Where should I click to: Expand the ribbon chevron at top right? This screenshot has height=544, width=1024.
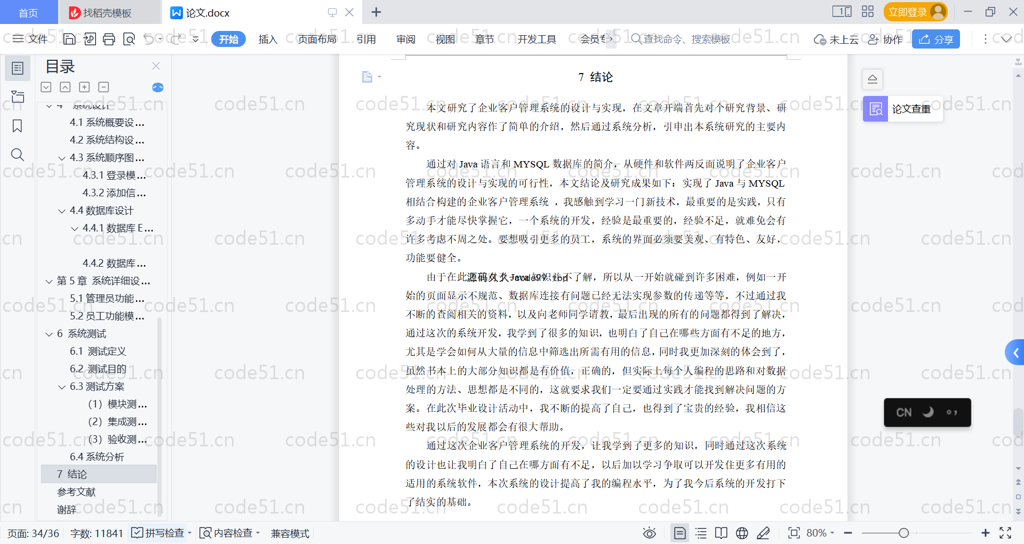(1006, 39)
